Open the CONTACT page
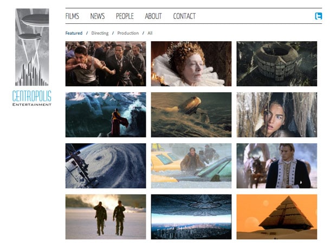 tap(184, 16)
